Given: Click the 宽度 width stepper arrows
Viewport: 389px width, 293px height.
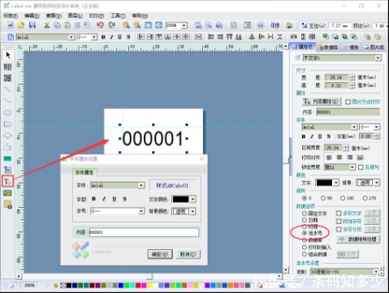Looking at the screenshot, I should (352, 78).
